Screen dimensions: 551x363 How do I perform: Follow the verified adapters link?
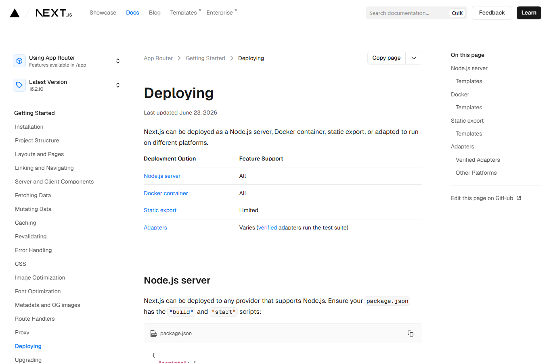(x=268, y=228)
